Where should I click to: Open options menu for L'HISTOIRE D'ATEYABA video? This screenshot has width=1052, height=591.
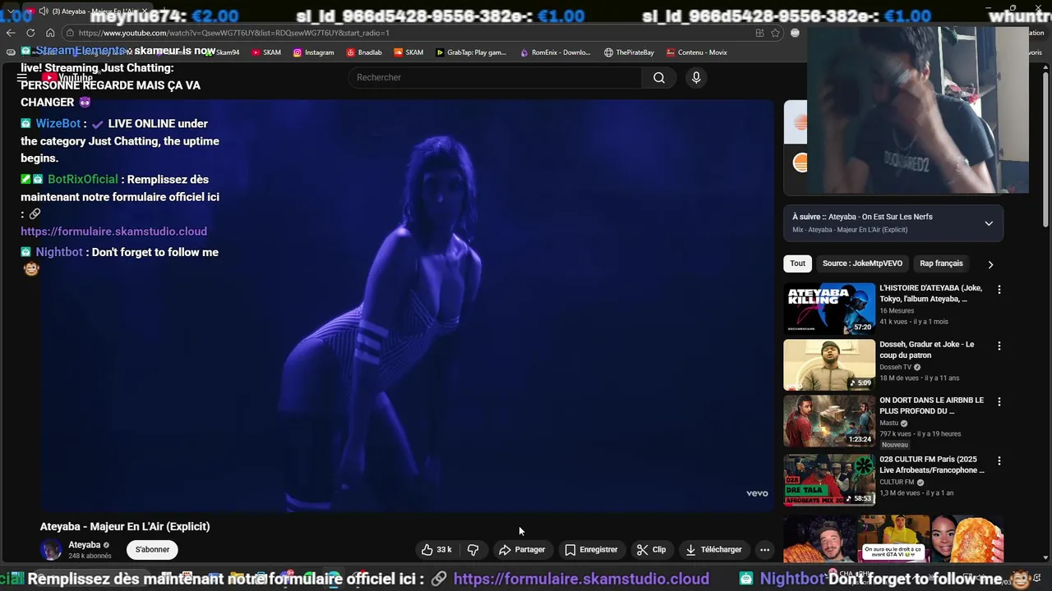click(x=999, y=290)
